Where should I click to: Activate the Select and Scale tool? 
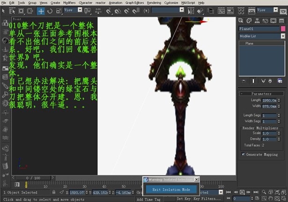point(59,11)
